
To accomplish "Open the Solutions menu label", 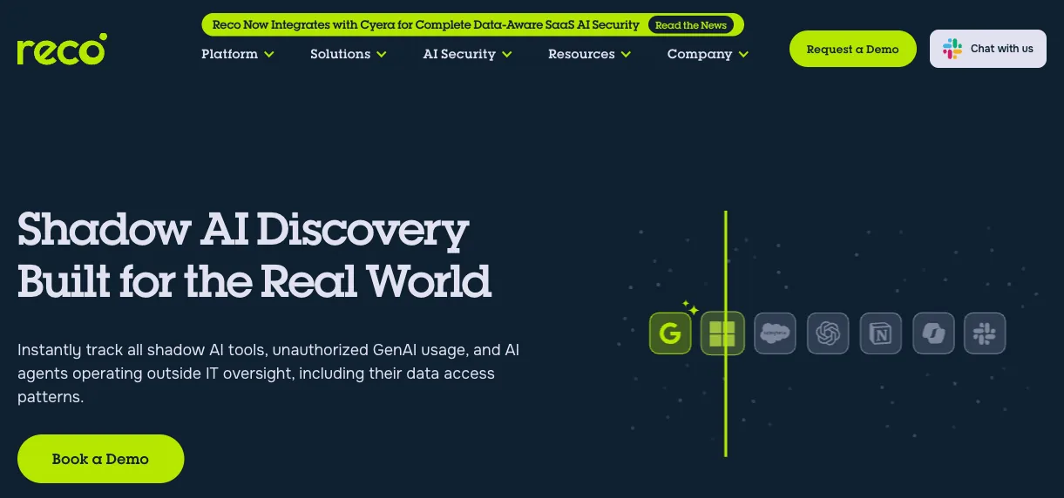I will click(x=341, y=54).
